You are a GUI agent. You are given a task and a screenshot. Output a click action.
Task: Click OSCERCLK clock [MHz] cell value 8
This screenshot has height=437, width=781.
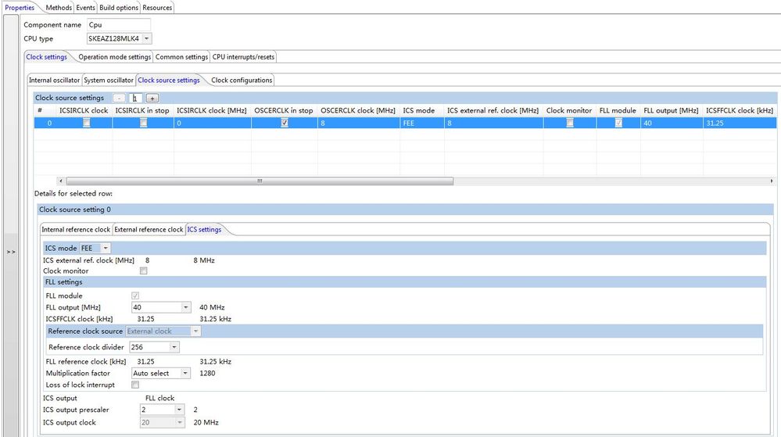(x=359, y=123)
